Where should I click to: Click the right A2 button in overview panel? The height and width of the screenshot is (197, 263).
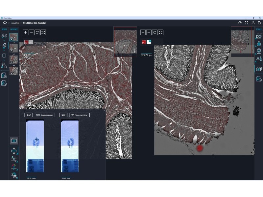(63, 115)
